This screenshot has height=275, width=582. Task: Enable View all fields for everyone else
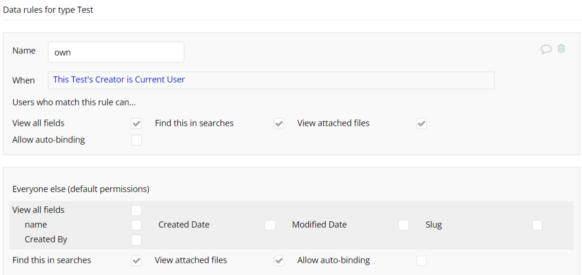point(136,210)
